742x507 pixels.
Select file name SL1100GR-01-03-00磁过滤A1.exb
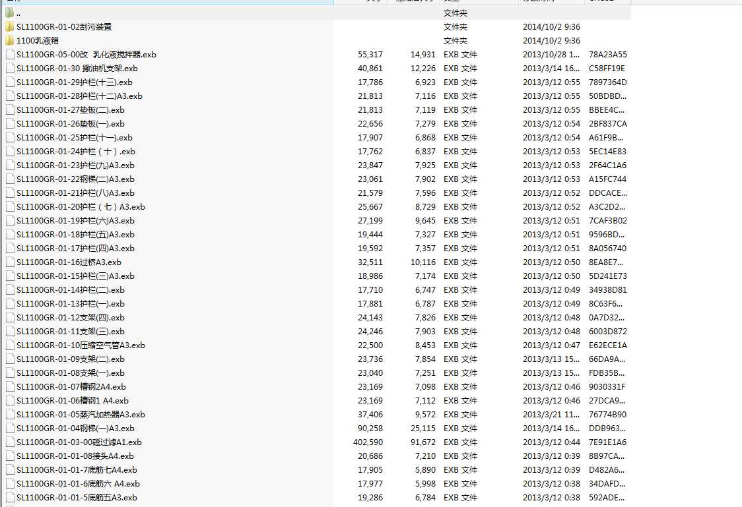point(79,442)
